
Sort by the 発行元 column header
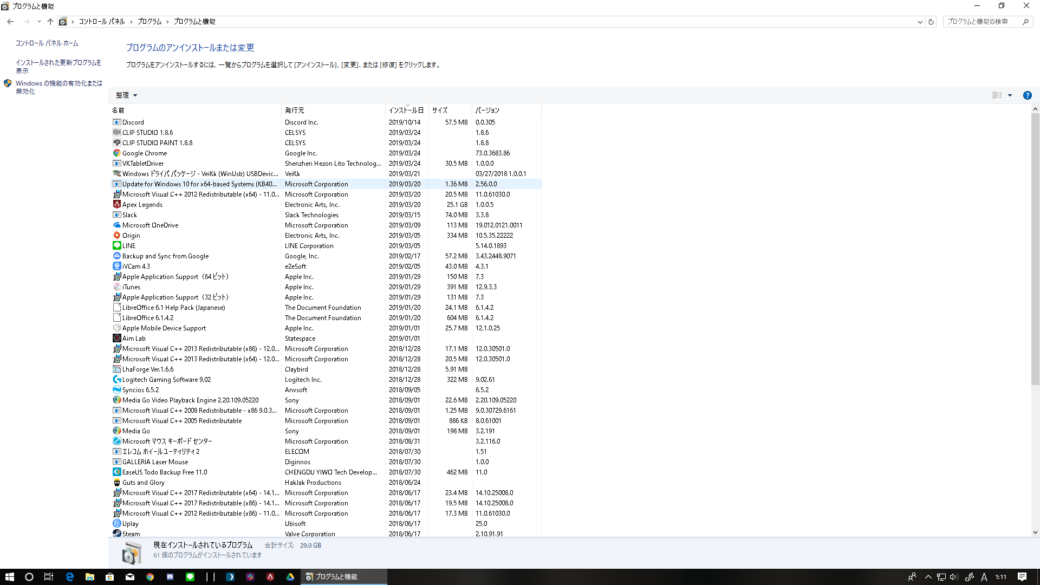[334, 110]
